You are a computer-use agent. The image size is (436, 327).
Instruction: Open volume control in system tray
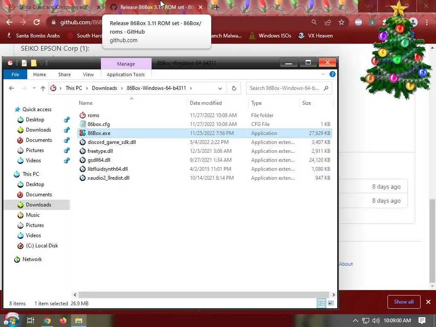tap(376, 321)
